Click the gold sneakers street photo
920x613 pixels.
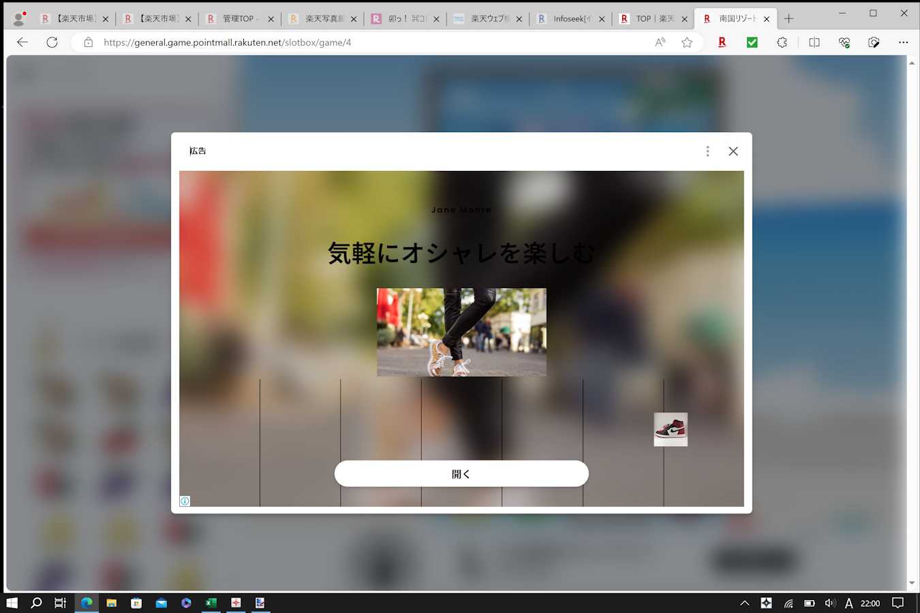[x=461, y=332]
